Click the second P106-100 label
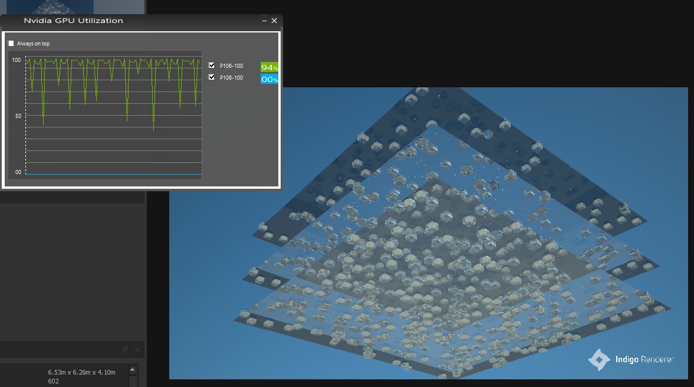 click(x=232, y=78)
